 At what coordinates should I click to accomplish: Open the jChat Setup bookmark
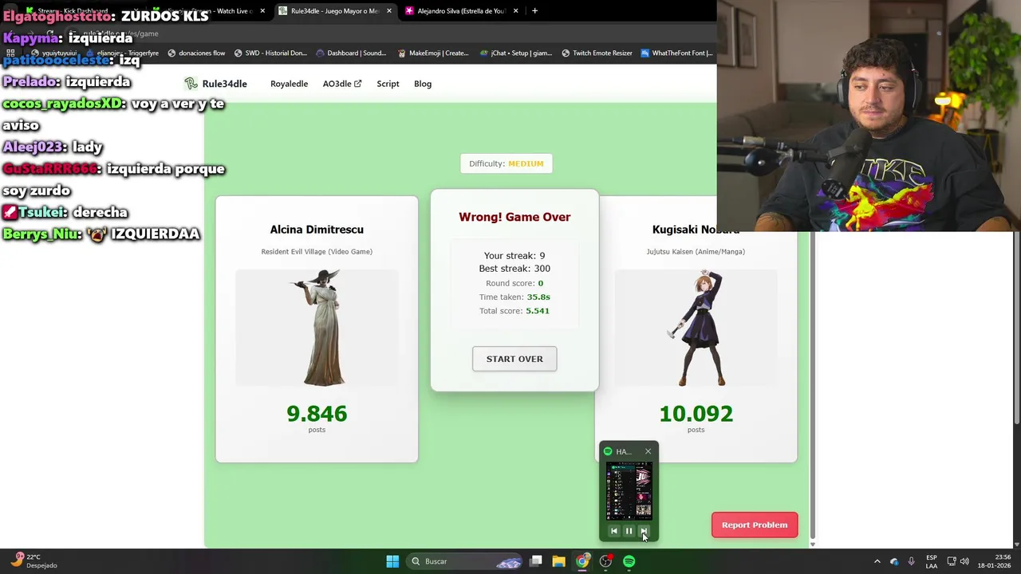(515, 53)
